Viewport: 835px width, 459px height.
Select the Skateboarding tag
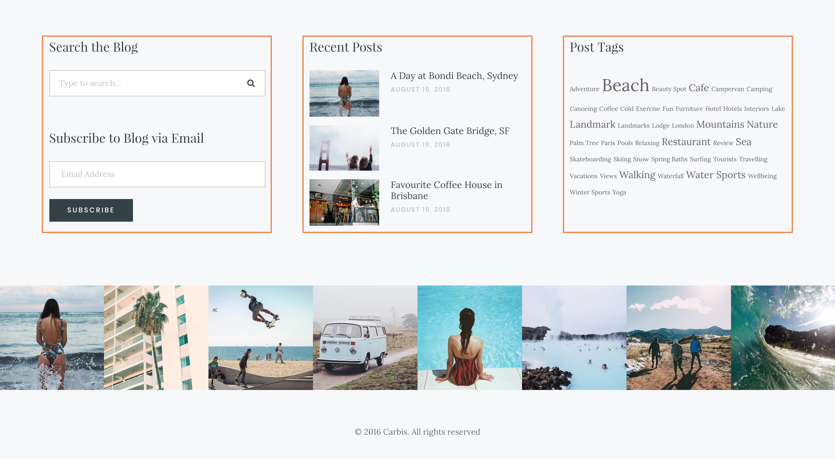coord(590,159)
